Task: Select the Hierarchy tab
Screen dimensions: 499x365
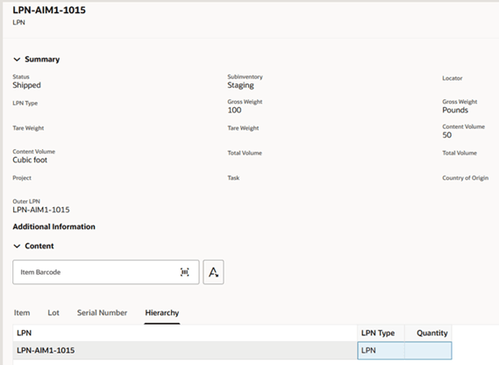Action: [162, 312]
